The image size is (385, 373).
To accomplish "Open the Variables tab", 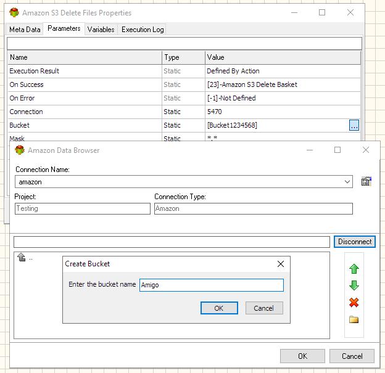I will click(x=101, y=30).
